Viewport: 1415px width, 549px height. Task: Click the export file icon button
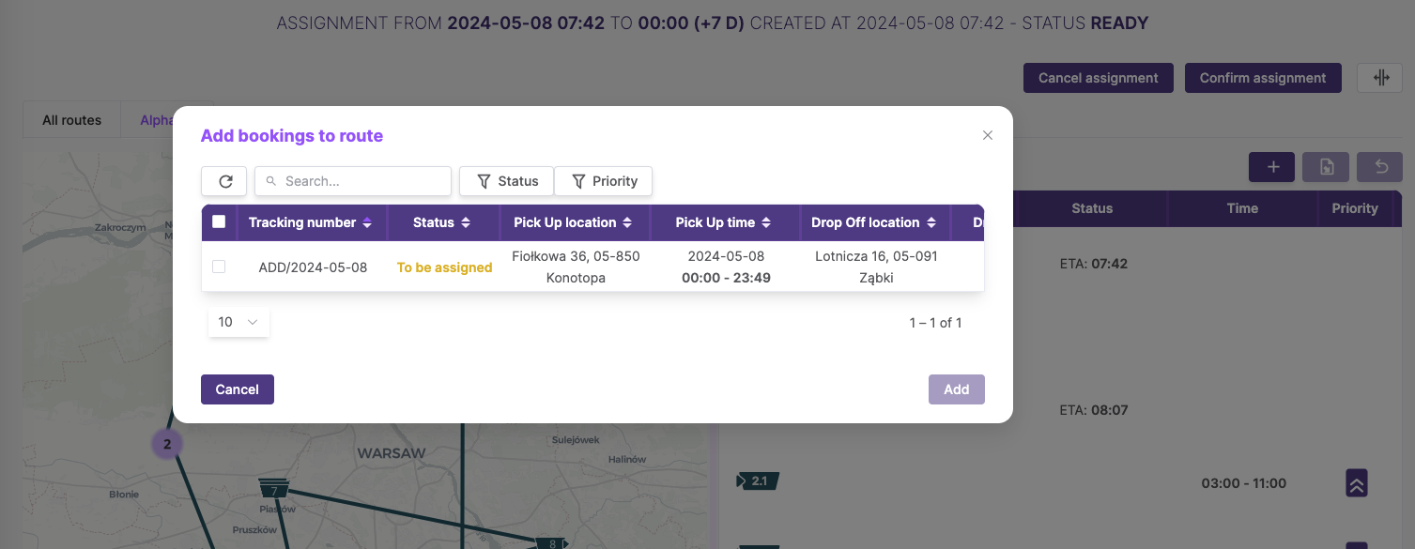pos(1327,167)
